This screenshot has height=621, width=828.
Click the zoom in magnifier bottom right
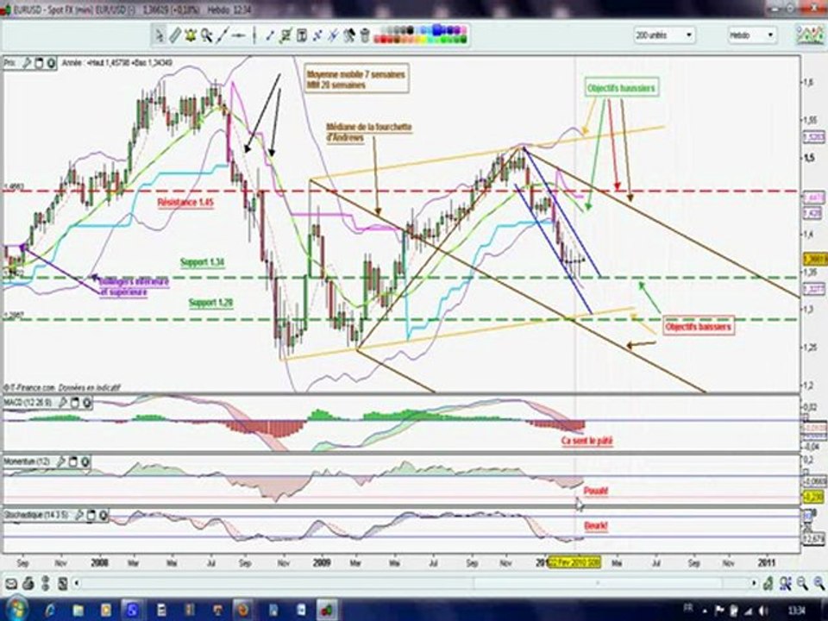pyautogui.click(x=819, y=583)
